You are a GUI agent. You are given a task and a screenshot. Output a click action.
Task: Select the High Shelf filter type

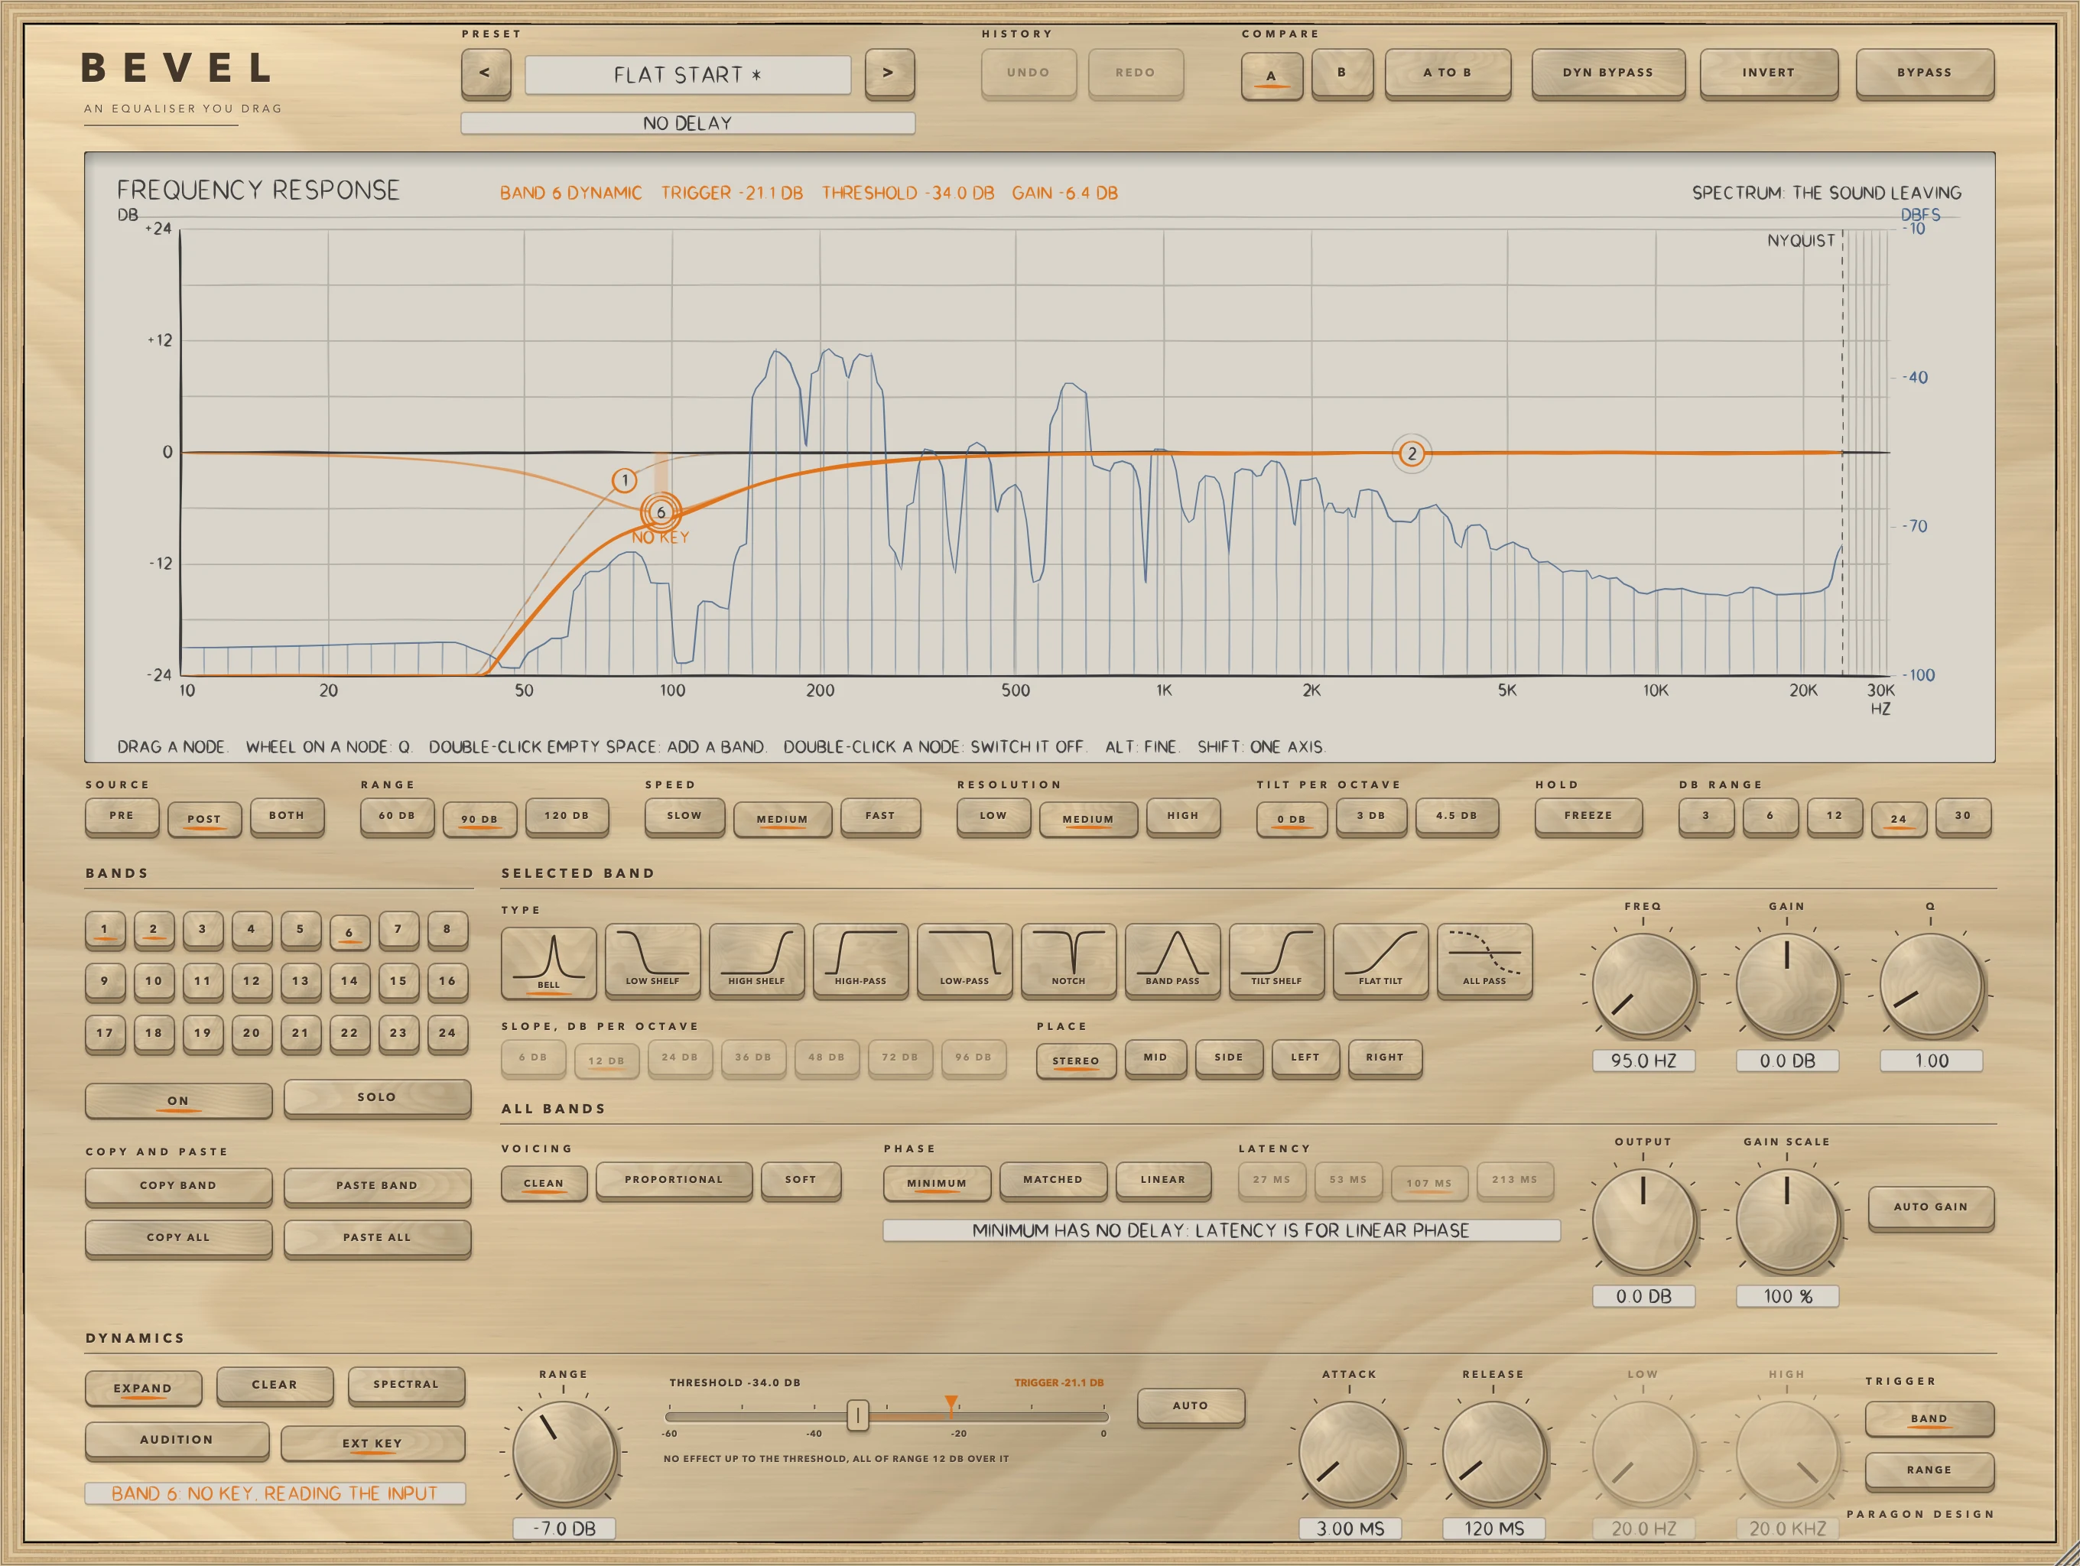point(756,960)
